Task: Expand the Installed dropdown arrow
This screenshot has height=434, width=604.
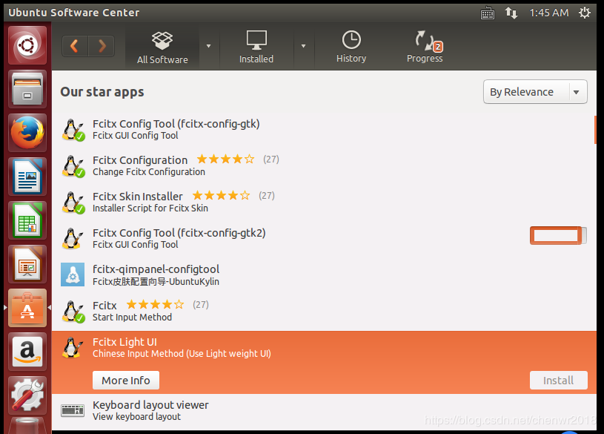Action: coord(304,46)
